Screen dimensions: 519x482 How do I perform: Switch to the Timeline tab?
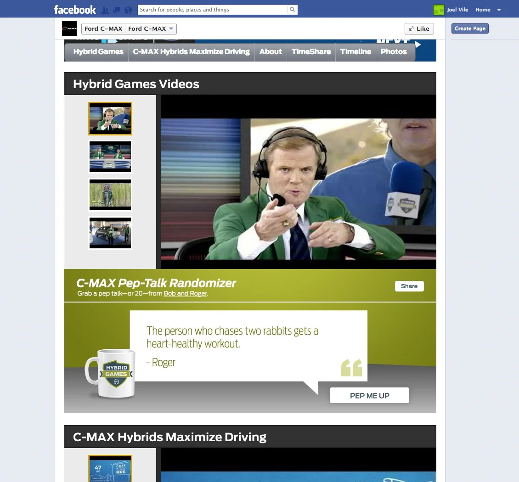(355, 51)
